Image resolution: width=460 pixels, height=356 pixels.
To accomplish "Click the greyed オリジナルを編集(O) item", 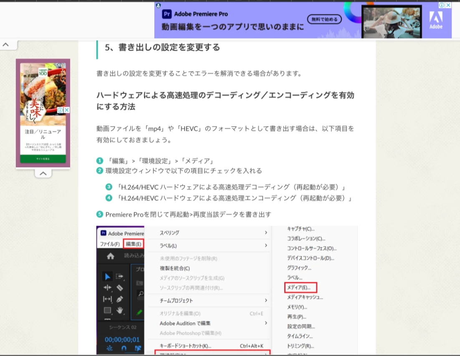I will pos(180,313).
